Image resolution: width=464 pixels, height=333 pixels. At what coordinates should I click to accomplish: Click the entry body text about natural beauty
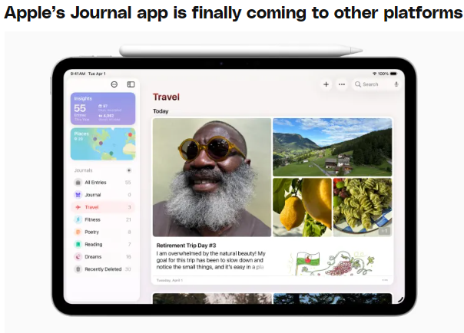211,260
